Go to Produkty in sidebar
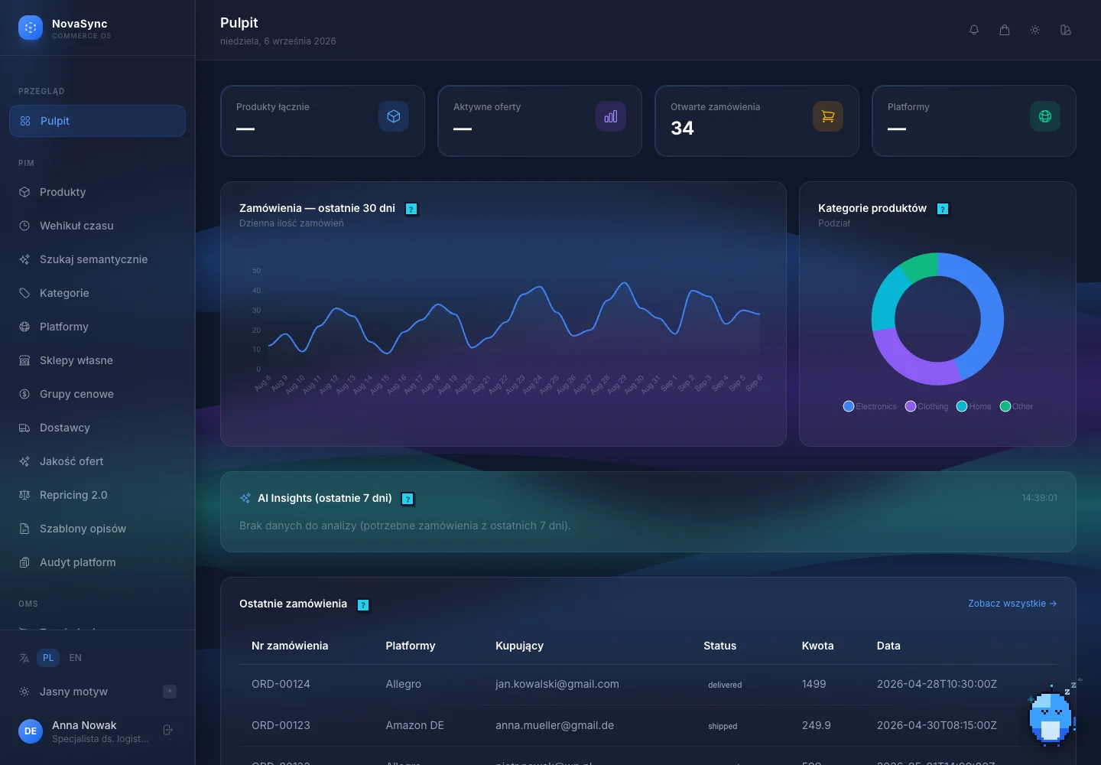This screenshot has height=765, width=1101. click(97, 192)
